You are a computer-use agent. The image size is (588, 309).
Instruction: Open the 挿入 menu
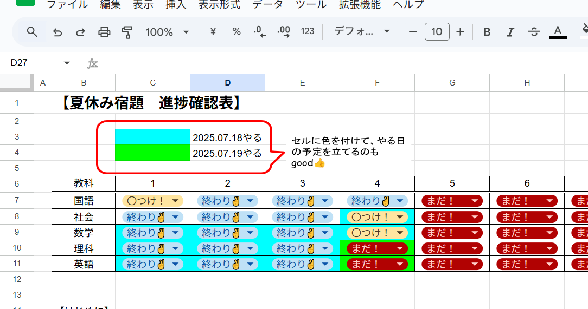click(176, 4)
